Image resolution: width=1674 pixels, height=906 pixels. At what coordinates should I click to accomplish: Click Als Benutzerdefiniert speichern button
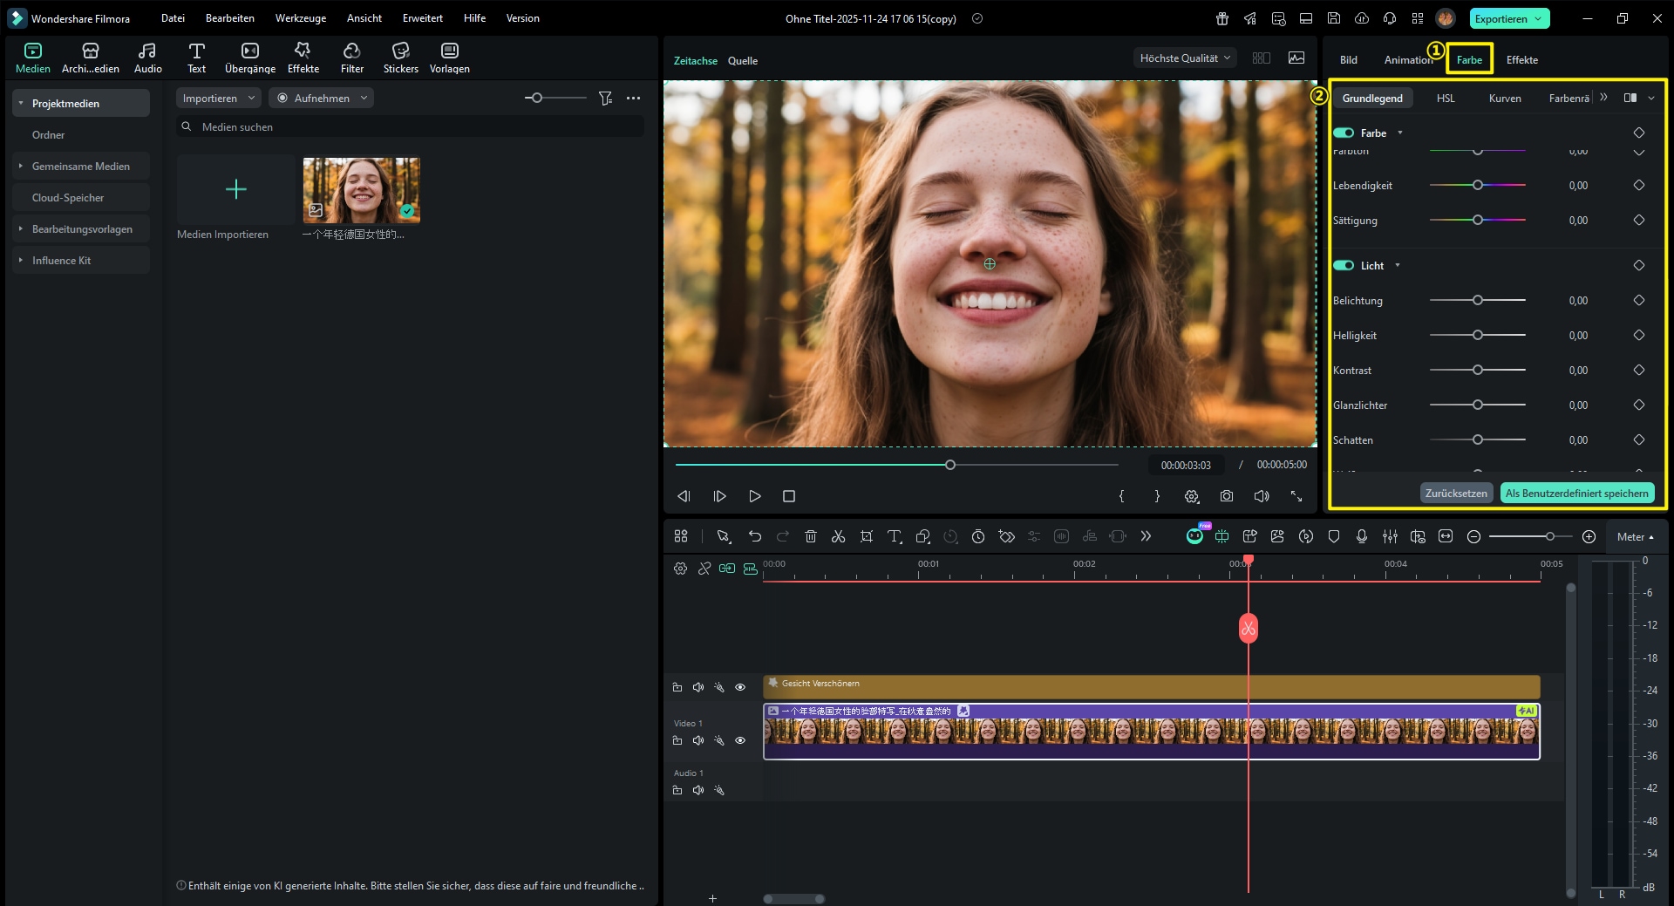(x=1576, y=493)
